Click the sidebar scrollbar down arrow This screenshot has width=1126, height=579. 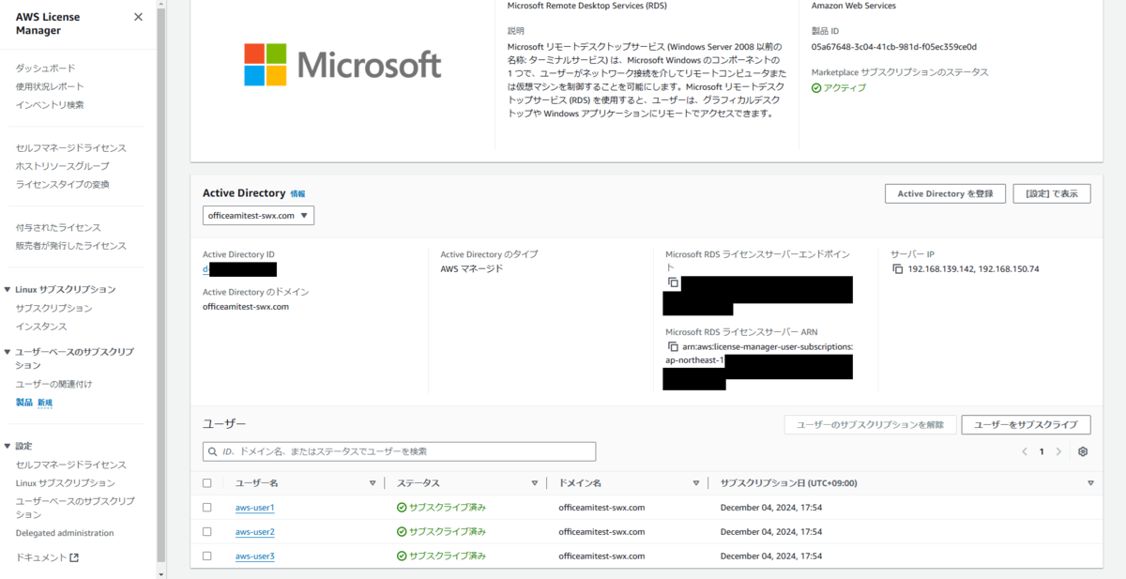coord(160,572)
